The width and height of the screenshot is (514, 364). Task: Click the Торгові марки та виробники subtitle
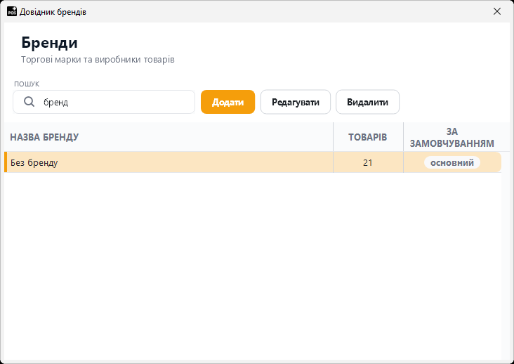click(98, 60)
